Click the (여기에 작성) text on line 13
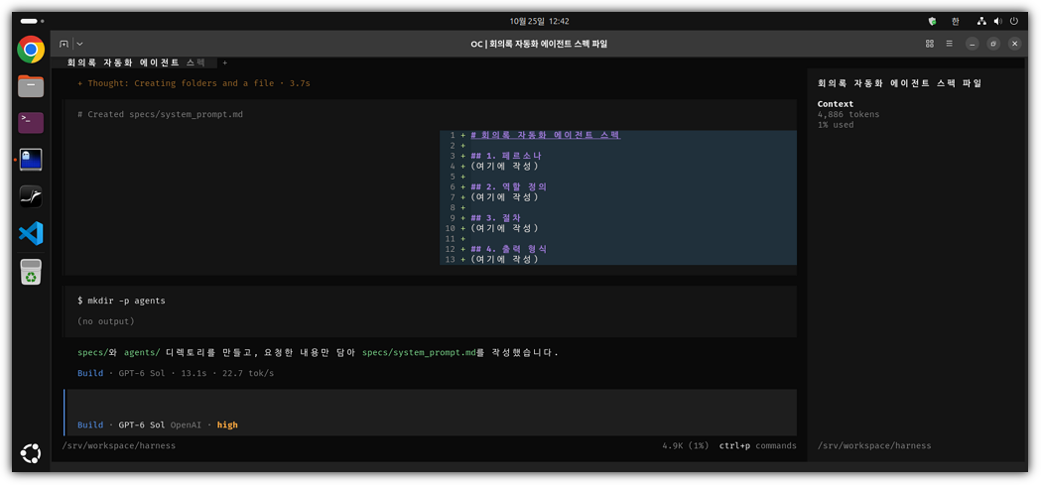This screenshot has width=1041, height=485. (504, 260)
